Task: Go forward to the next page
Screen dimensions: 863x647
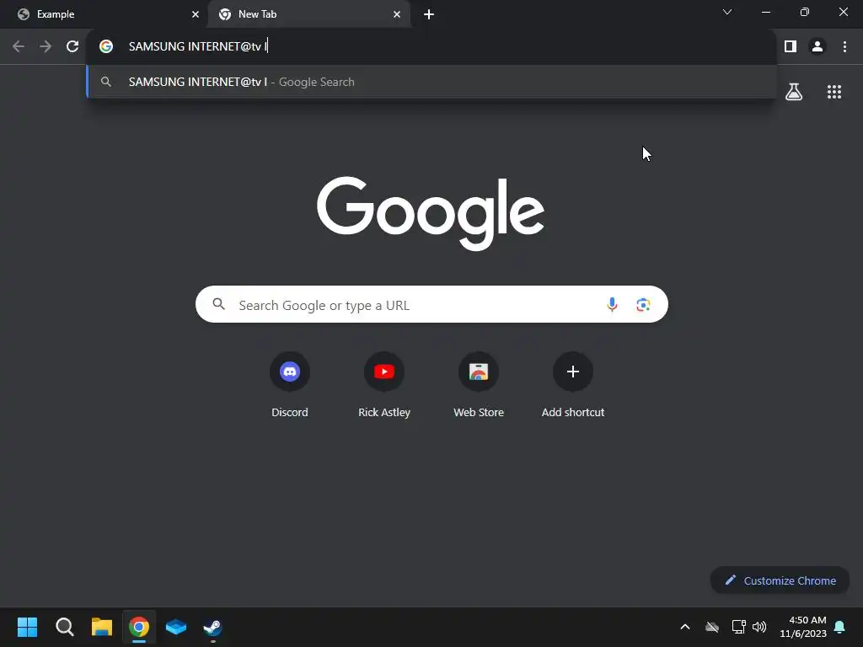Action: tap(46, 47)
